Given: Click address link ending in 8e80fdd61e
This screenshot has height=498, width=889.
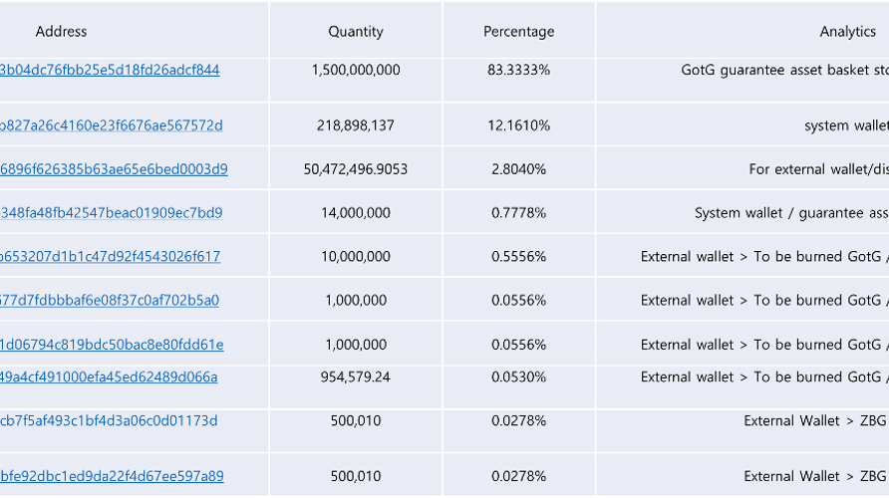Looking at the screenshot, I should point(112,345).
